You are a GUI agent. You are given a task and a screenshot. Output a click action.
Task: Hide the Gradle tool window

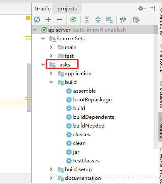152,8
